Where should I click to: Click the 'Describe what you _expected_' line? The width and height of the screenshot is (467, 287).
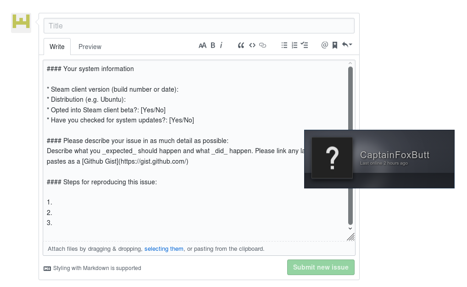pyautogui.click(x=175, y=151)
